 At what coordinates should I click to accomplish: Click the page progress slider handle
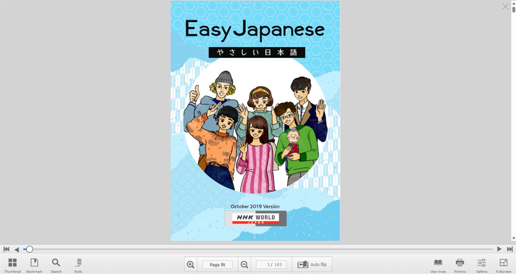click(30, 249)
